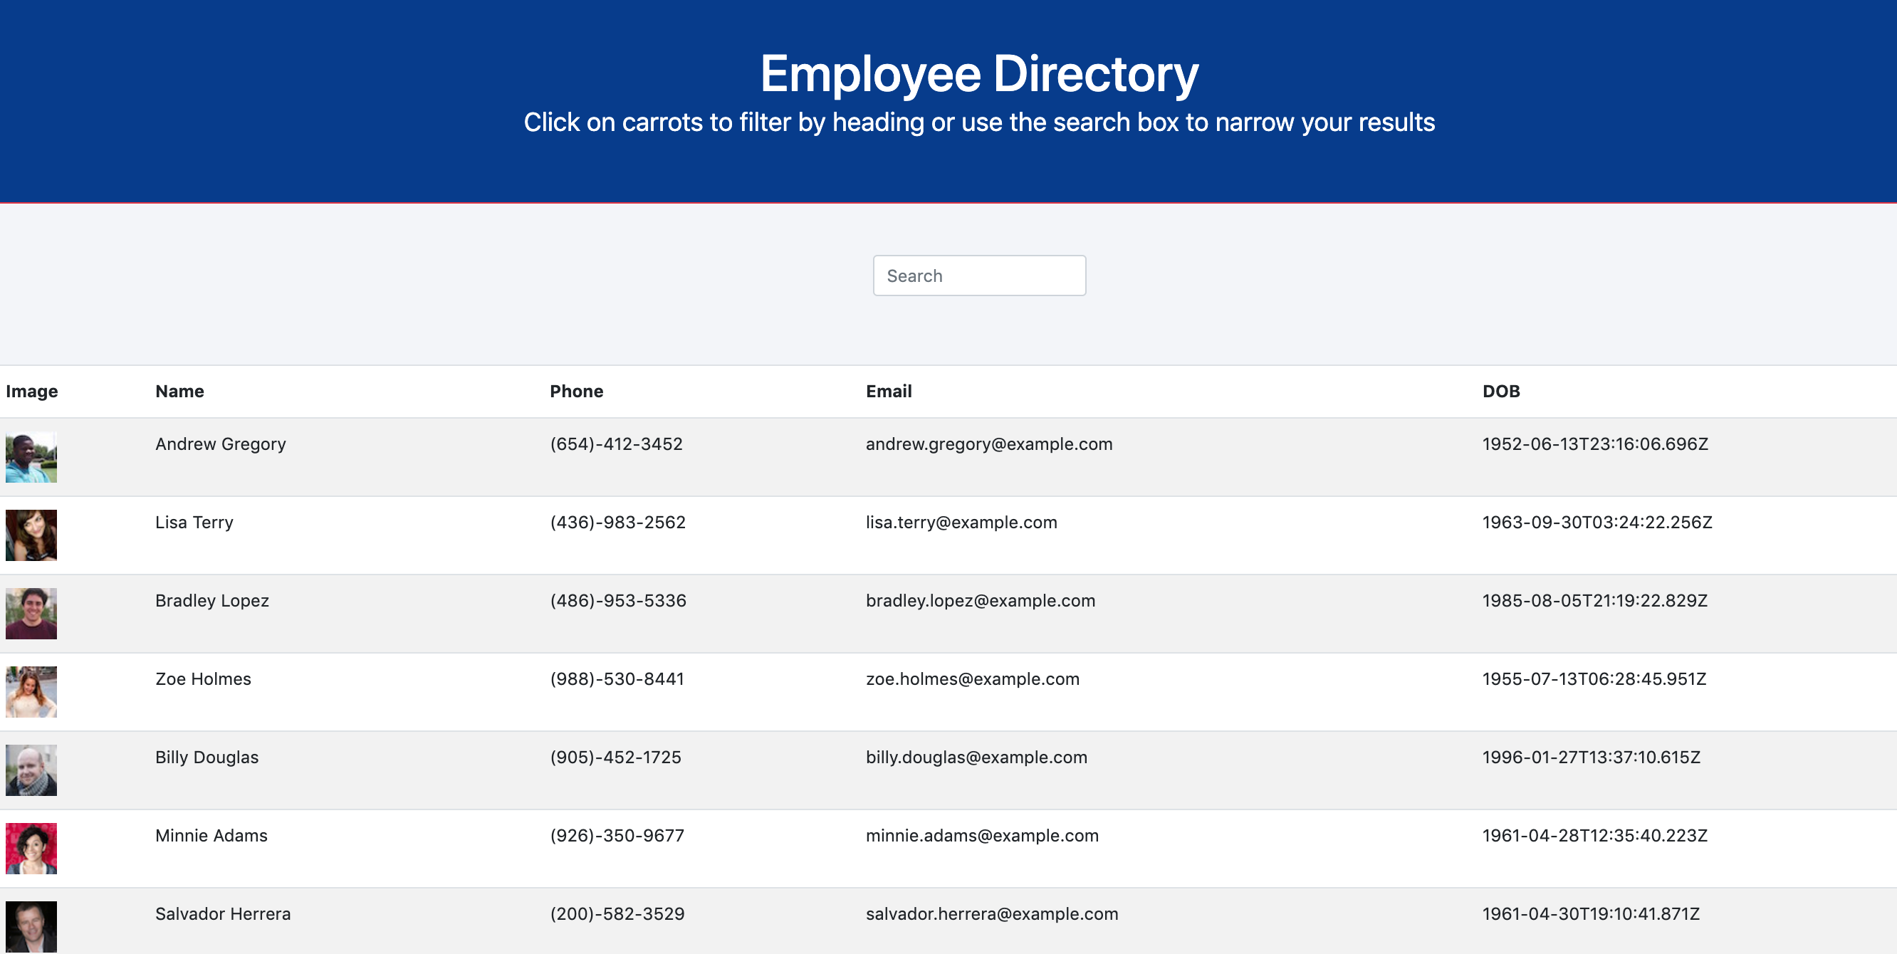This screenshot has height=954, width=1897.
Task: Click Minnie Adams's date of birth
Action: (x=1594, y=836)
